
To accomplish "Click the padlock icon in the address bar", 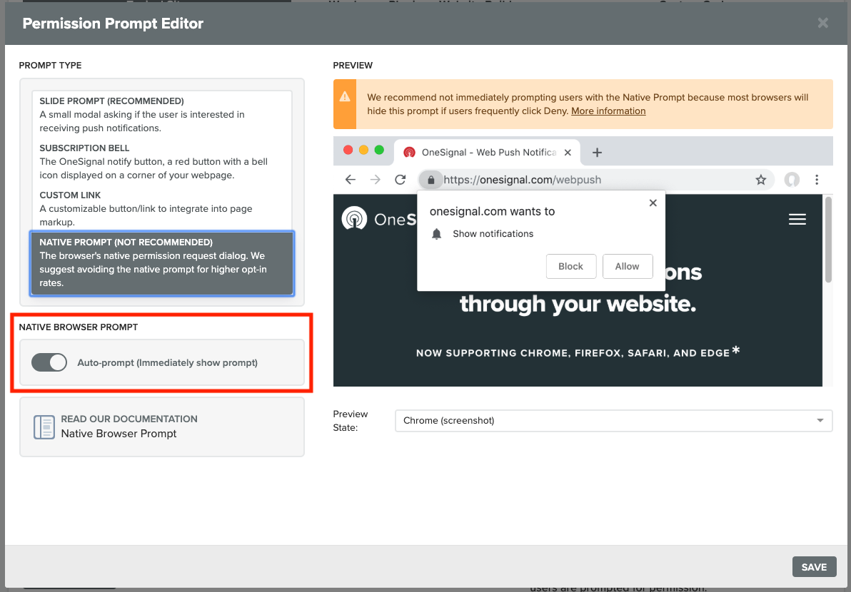I will click(x=431, y=180).
